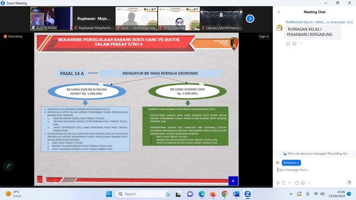
Task: Launch Google Chrome from taskbar
Action: tap(225, 194)
